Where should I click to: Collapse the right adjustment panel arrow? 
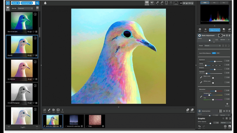[196, 65]
